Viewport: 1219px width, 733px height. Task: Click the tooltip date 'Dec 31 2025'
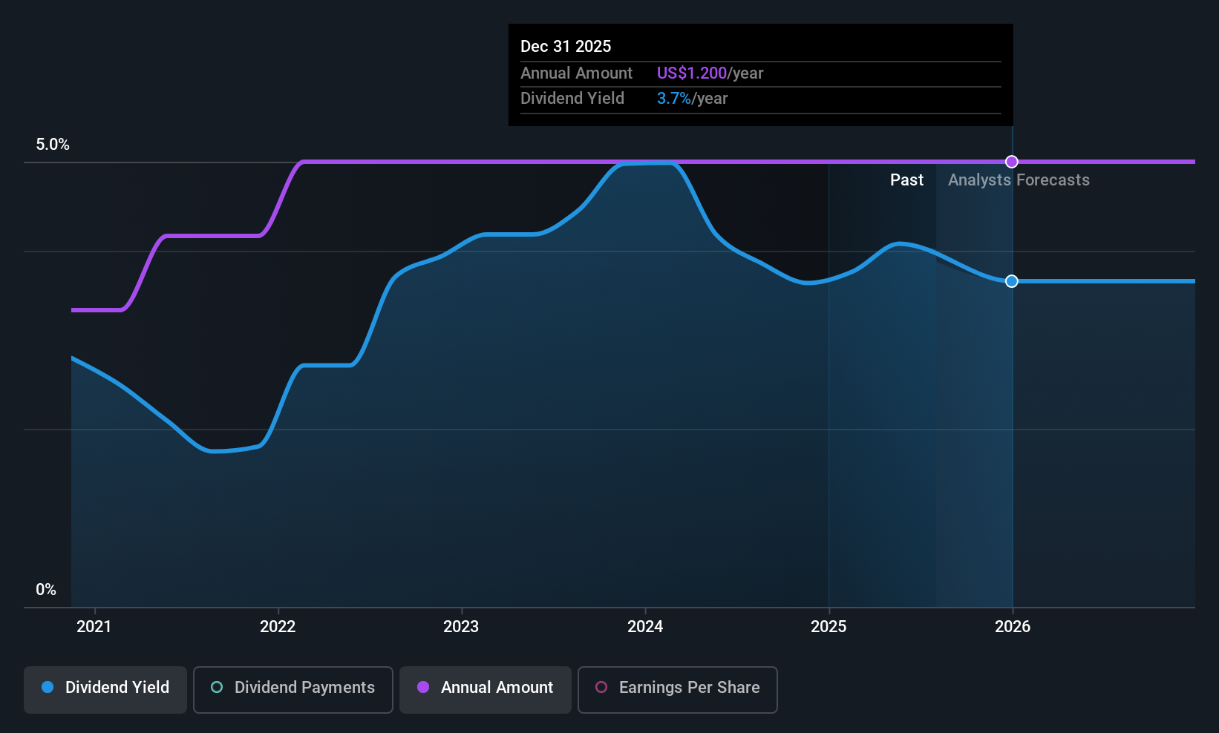[566, 47]
